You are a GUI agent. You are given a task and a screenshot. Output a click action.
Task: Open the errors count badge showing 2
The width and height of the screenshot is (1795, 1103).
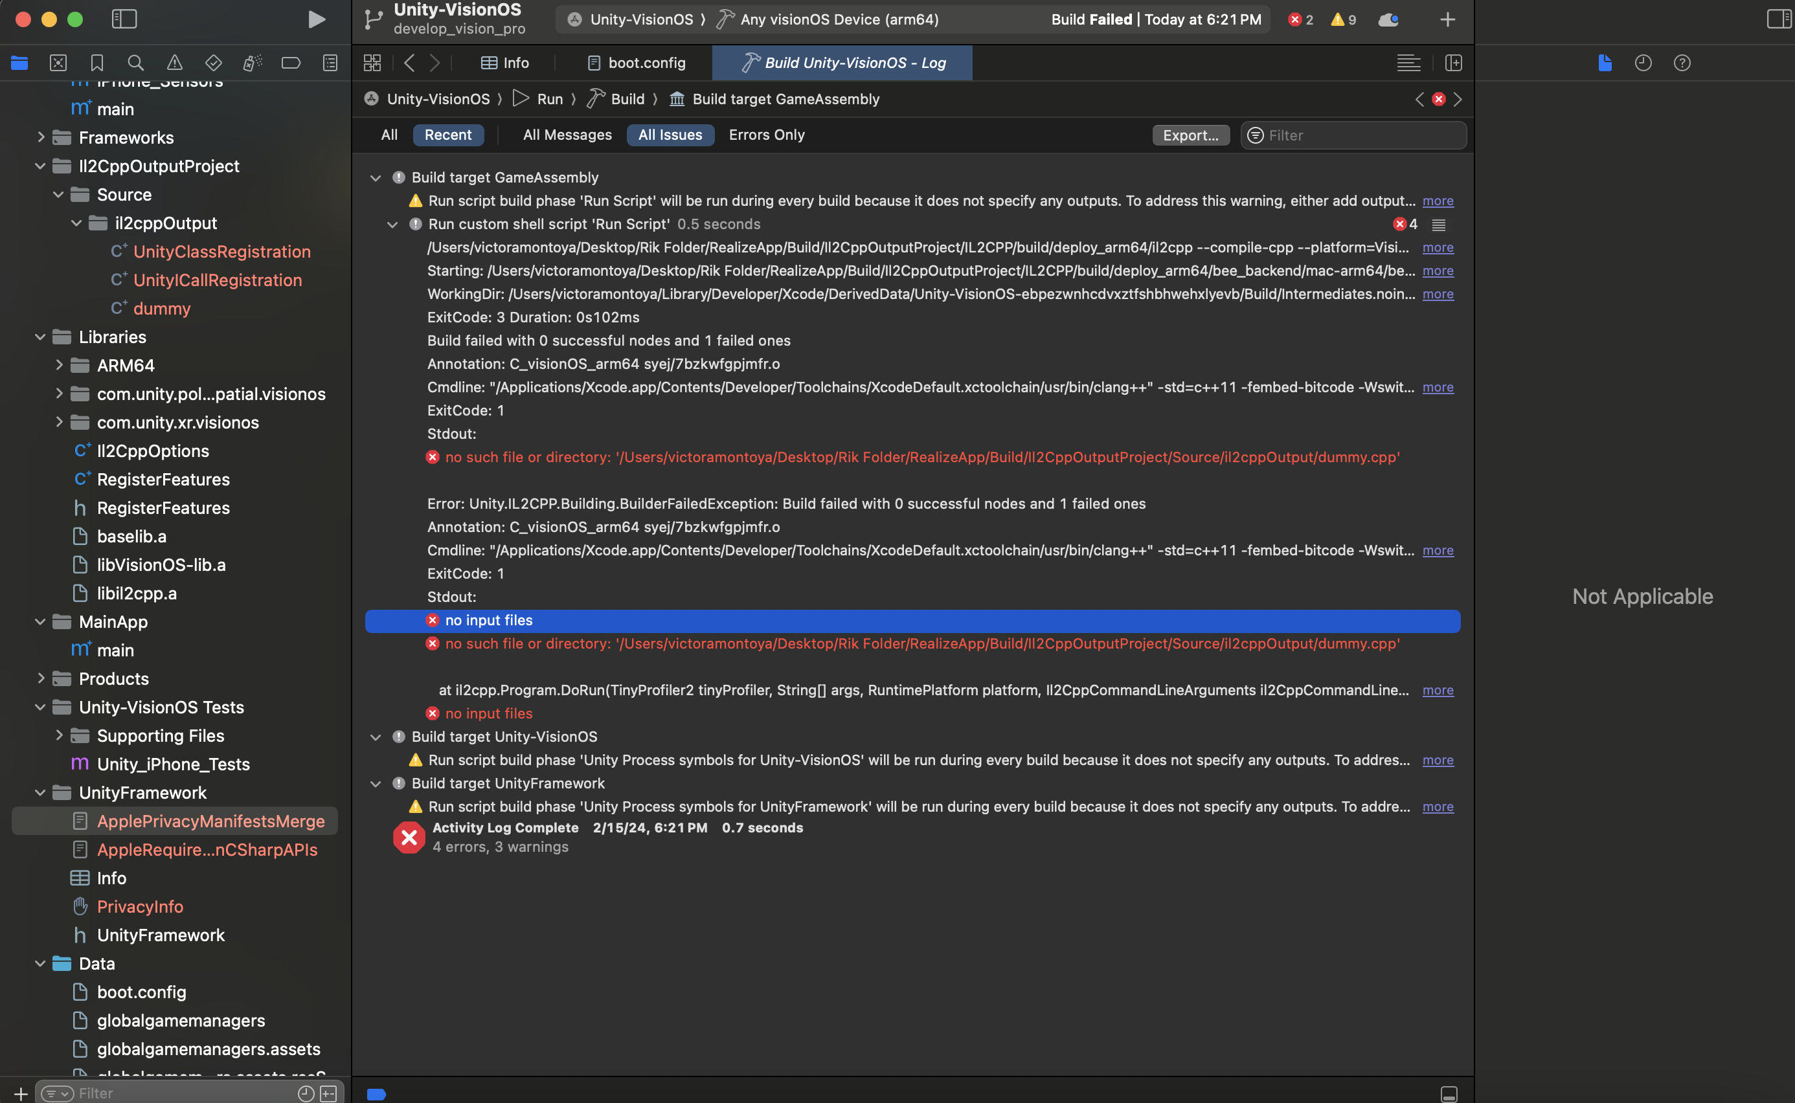[1300, 19]
